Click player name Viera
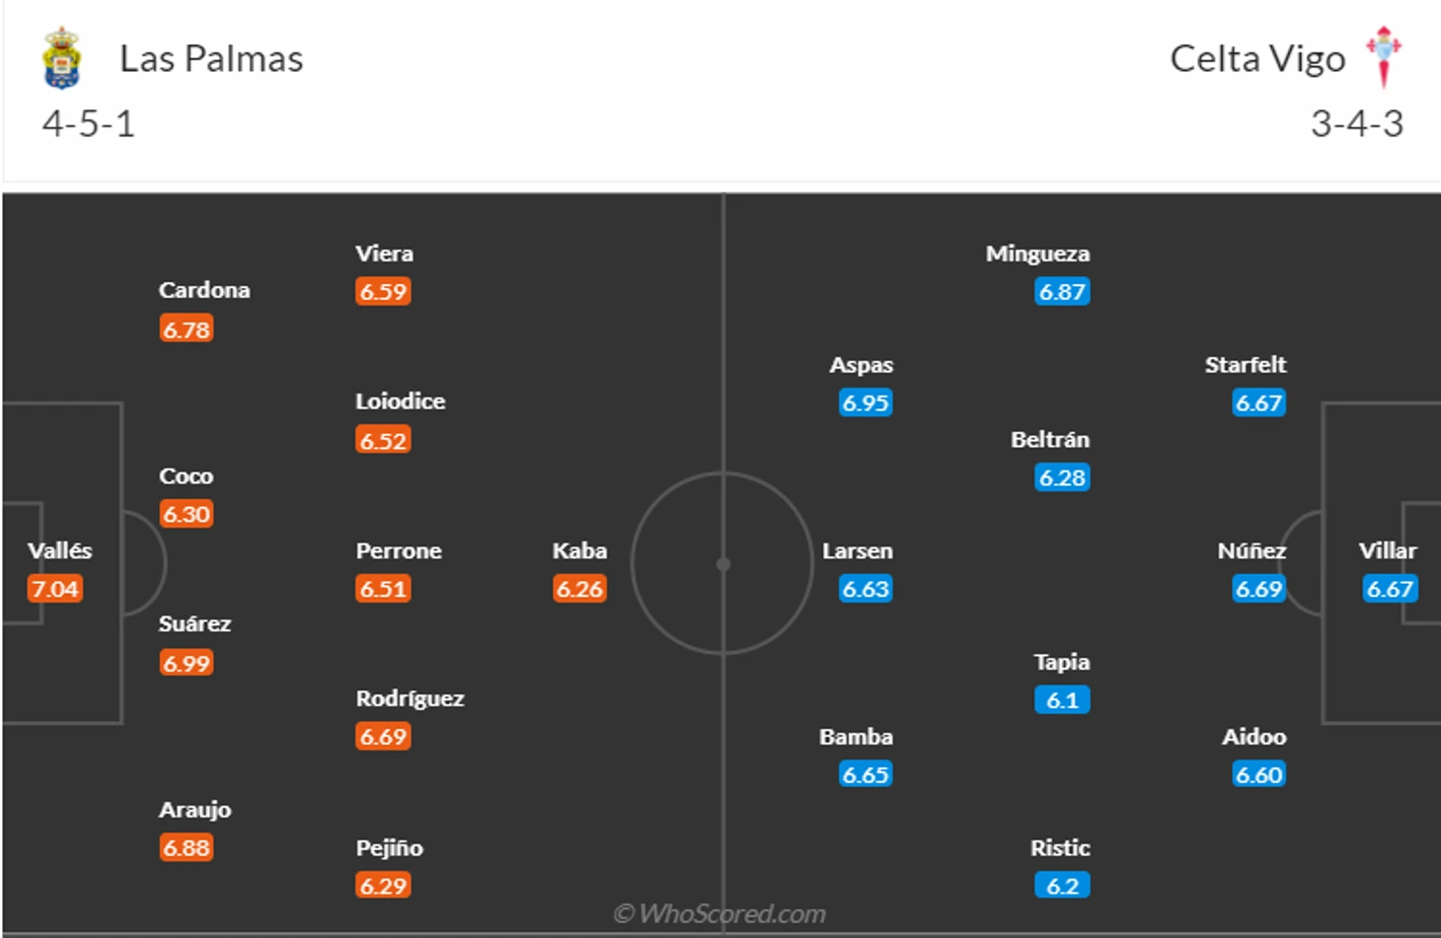1441x938 pixels. coord(384,253)
